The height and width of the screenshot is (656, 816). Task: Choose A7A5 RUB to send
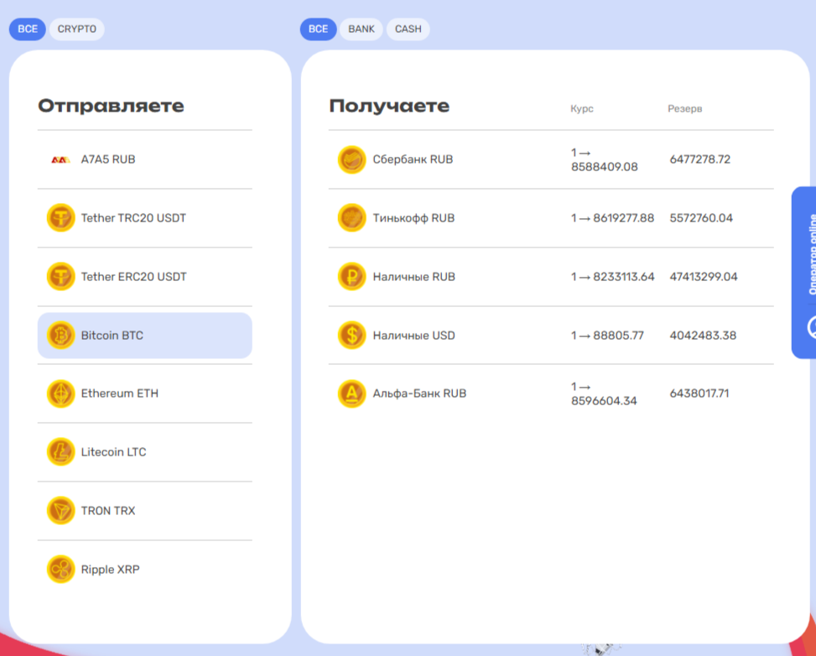coord(145,159)
